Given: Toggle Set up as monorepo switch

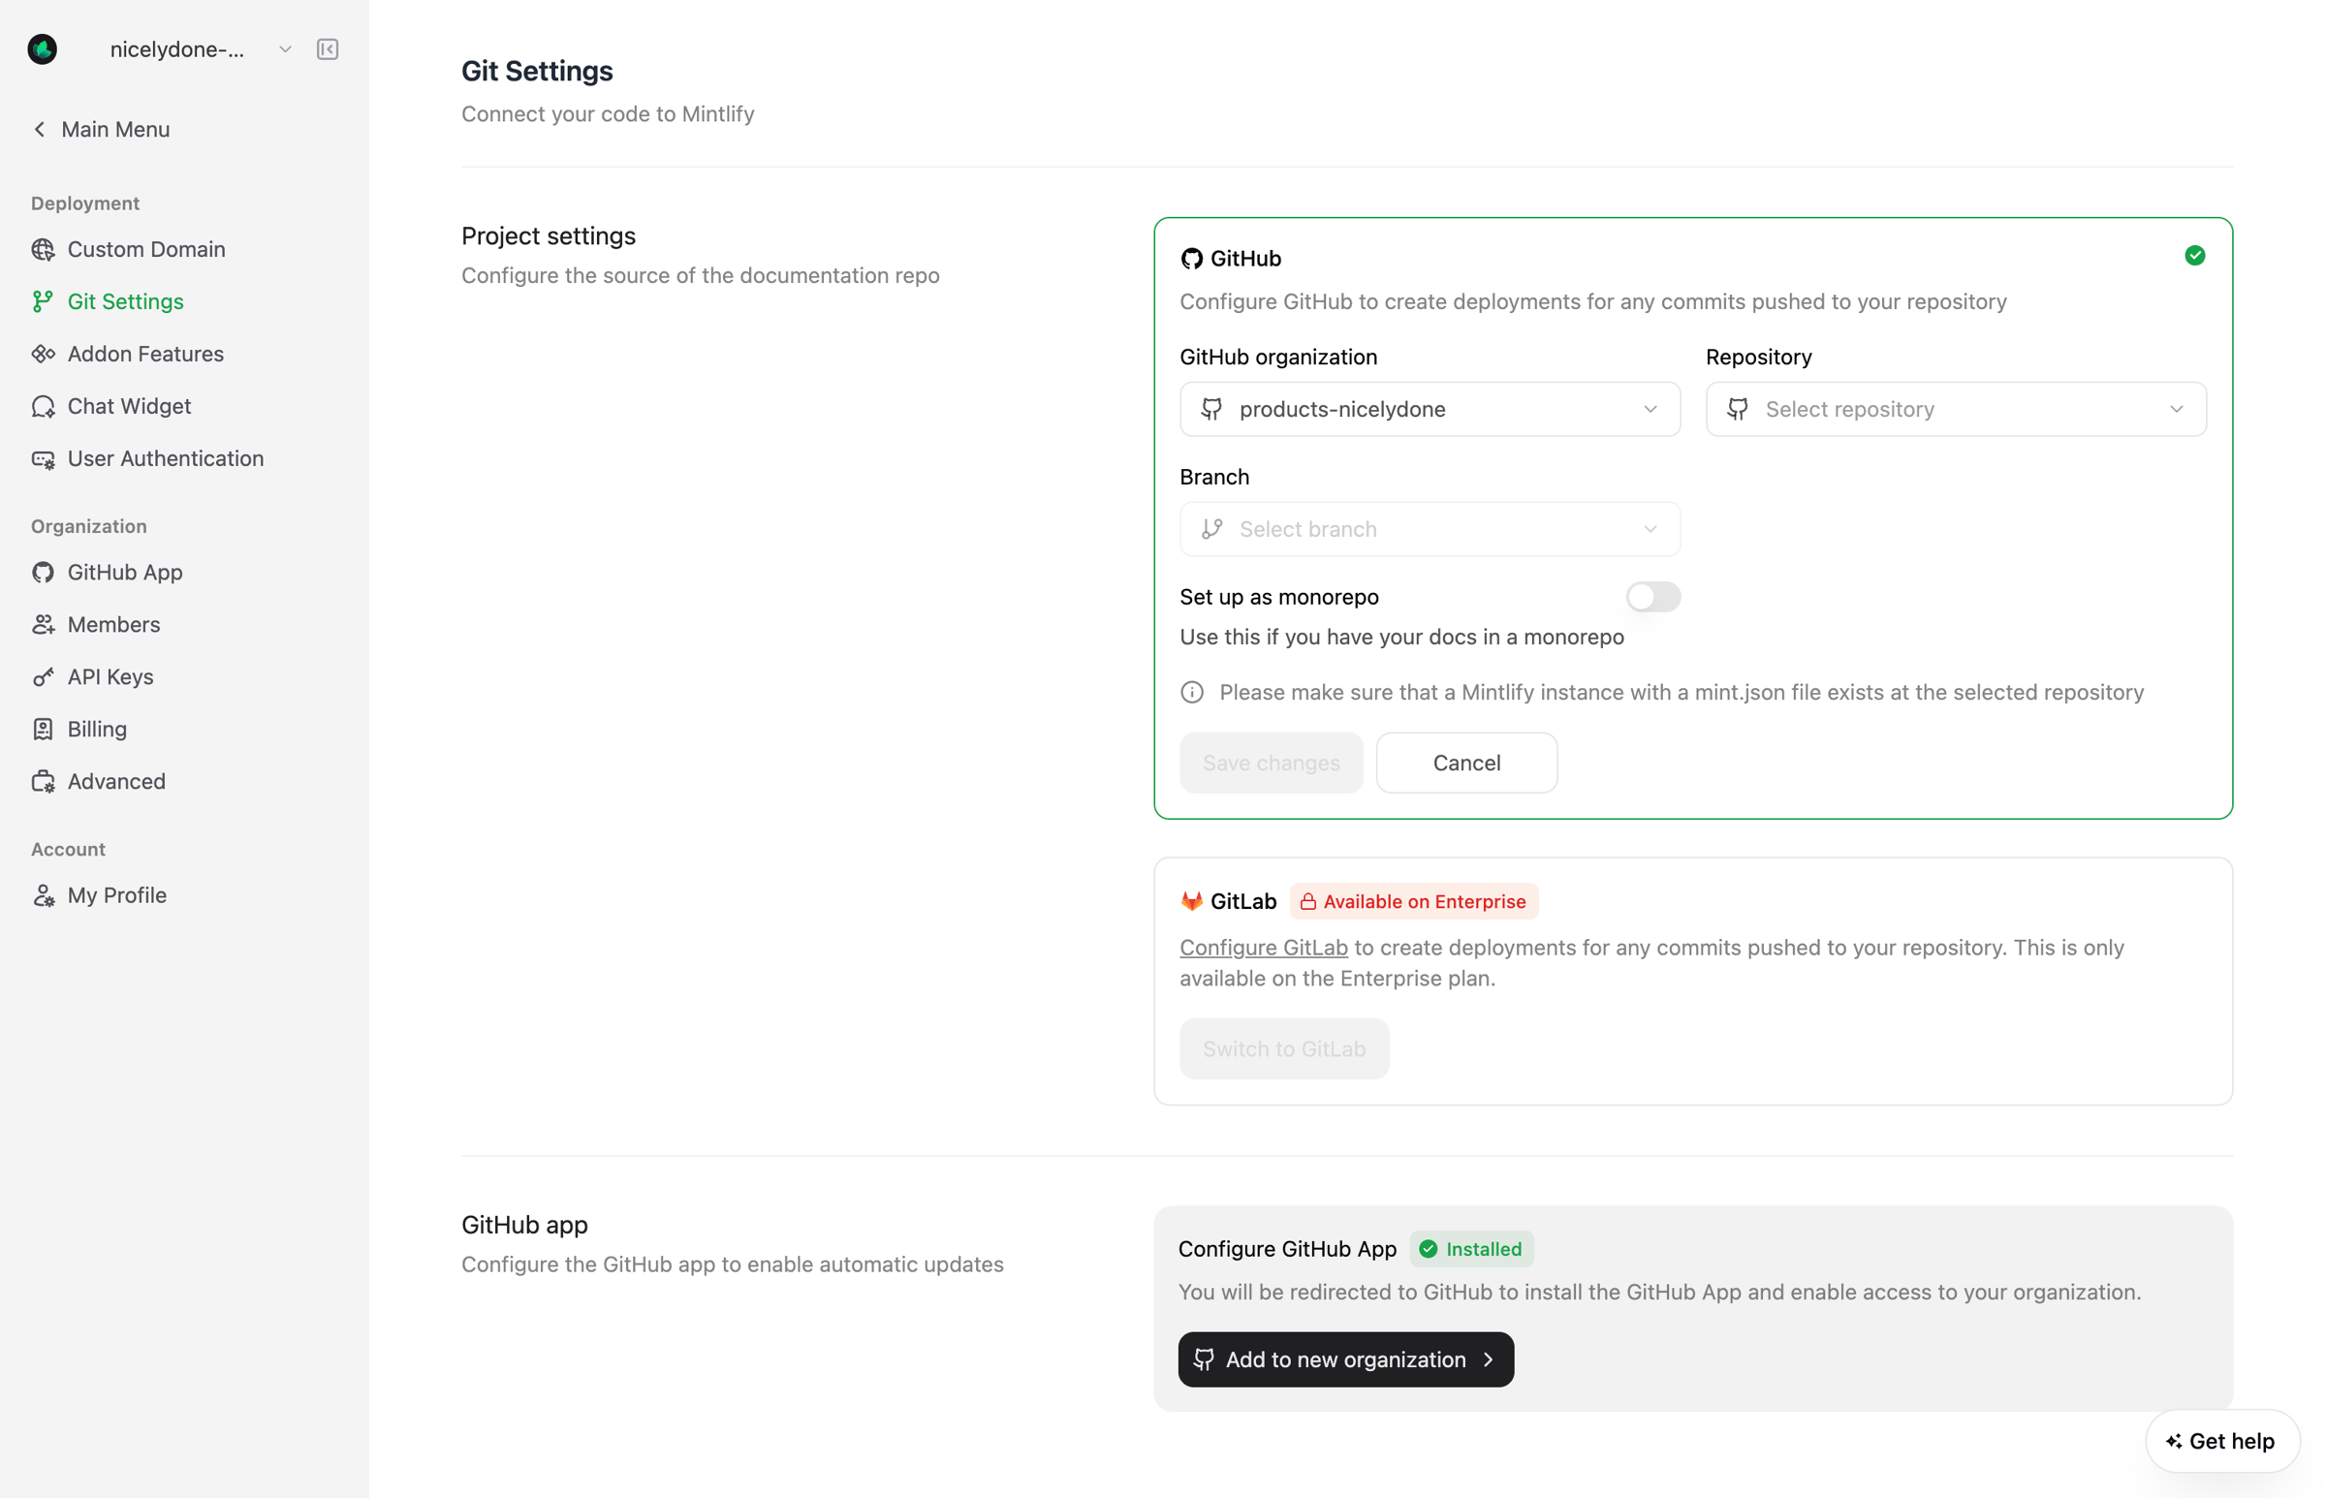Looking at the screenshot, I should click(x=1652, y=597).
